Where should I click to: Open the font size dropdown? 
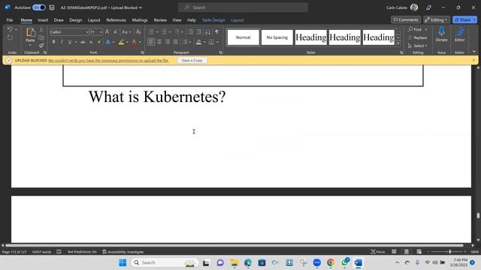pyautogui.click(x=101, y=31)
